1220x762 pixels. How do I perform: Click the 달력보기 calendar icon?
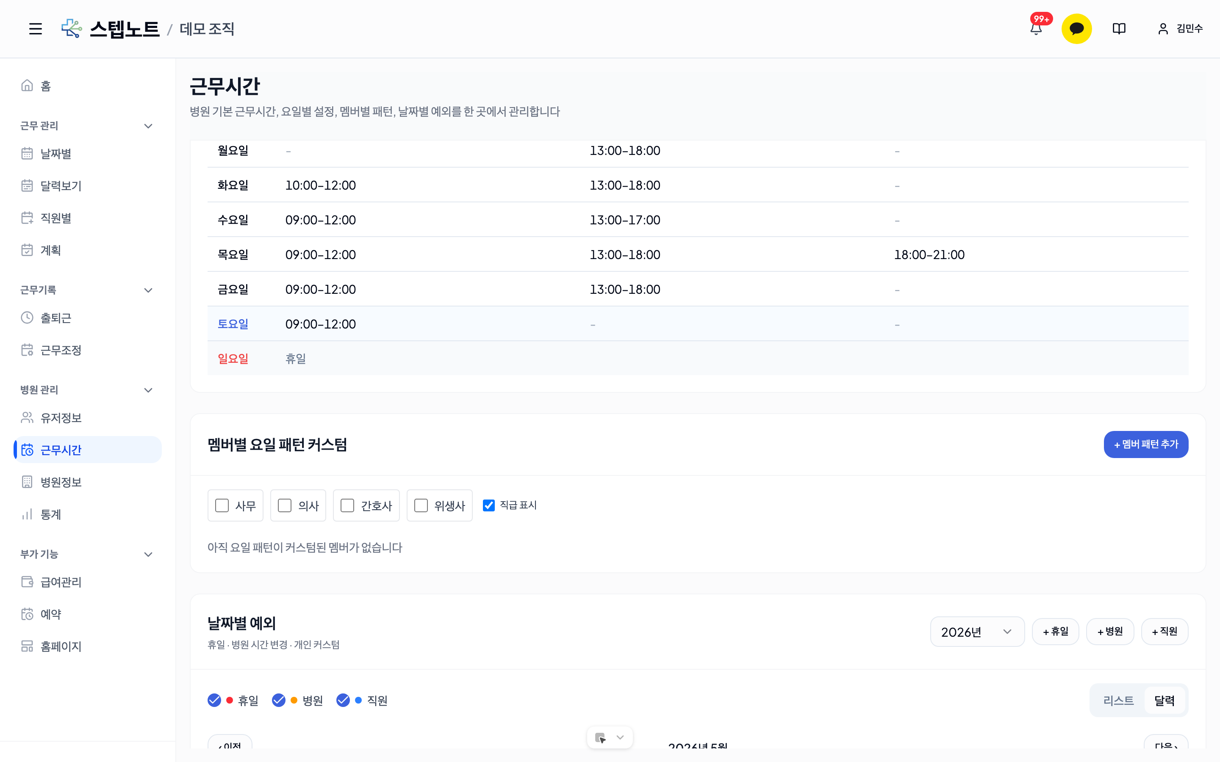(x=27, y=185)
